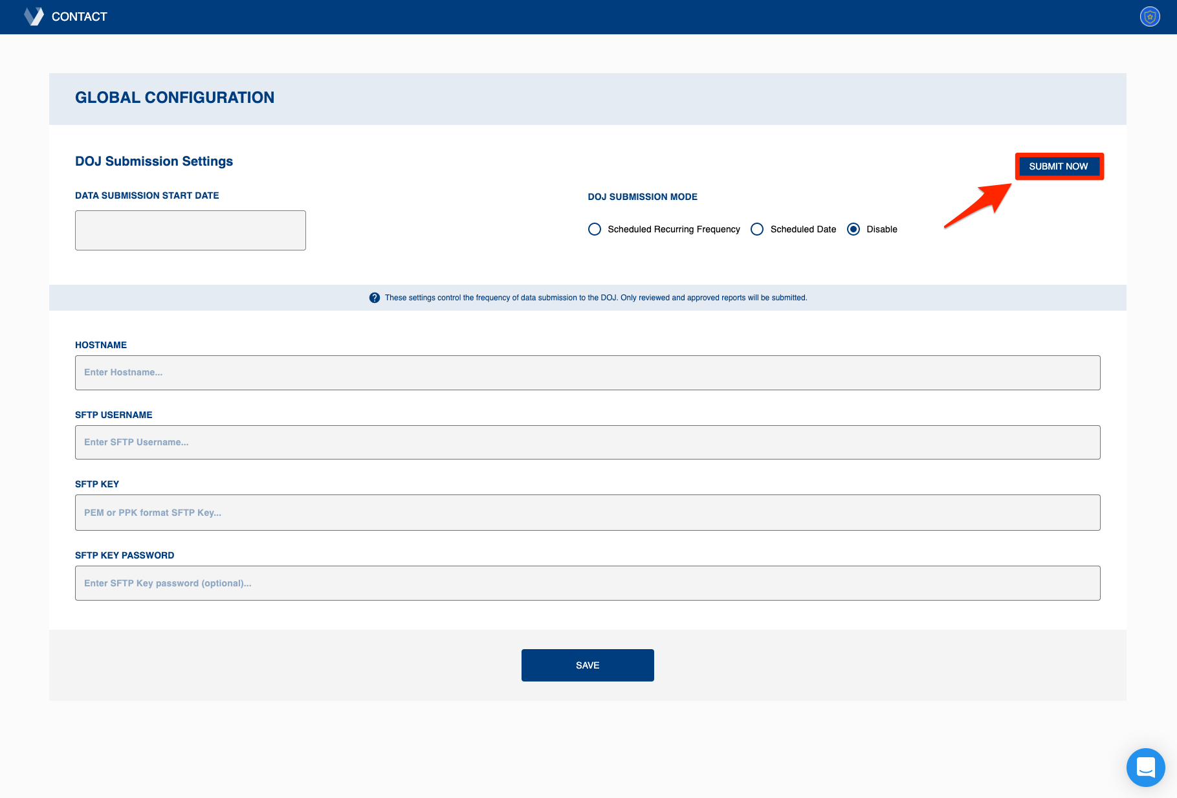Click the CONTACT title in the header
This screenshot has width=1177, height=798.
click(79, 17)
